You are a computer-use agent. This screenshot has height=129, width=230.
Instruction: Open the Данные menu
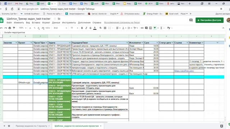pos(56,23)
